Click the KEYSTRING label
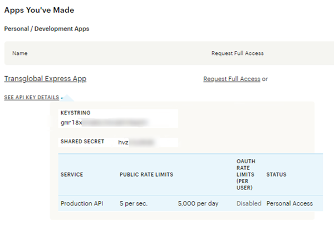 pos(75,113)
